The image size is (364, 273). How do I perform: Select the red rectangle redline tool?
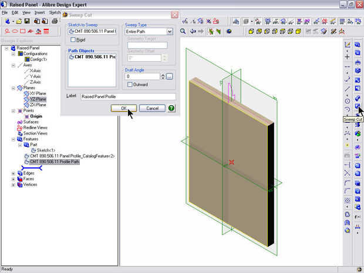[23, 31]
